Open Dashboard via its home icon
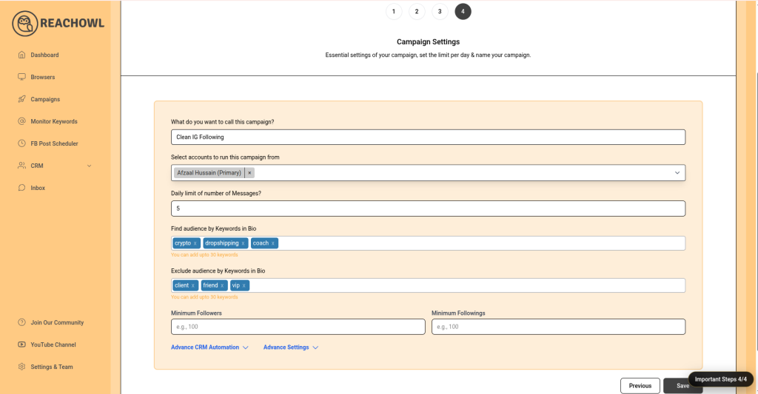This screenshot has width=758, height=394. click(x=22, y=55)
